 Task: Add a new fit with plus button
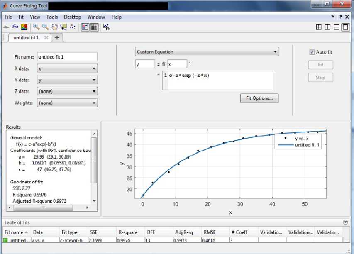57,37
